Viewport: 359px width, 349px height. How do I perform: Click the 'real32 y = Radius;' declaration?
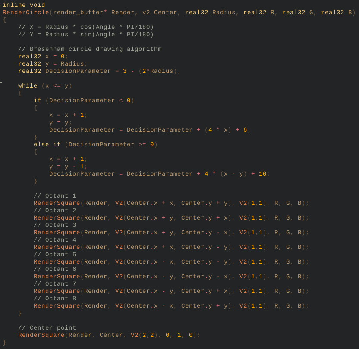point(53,63)
